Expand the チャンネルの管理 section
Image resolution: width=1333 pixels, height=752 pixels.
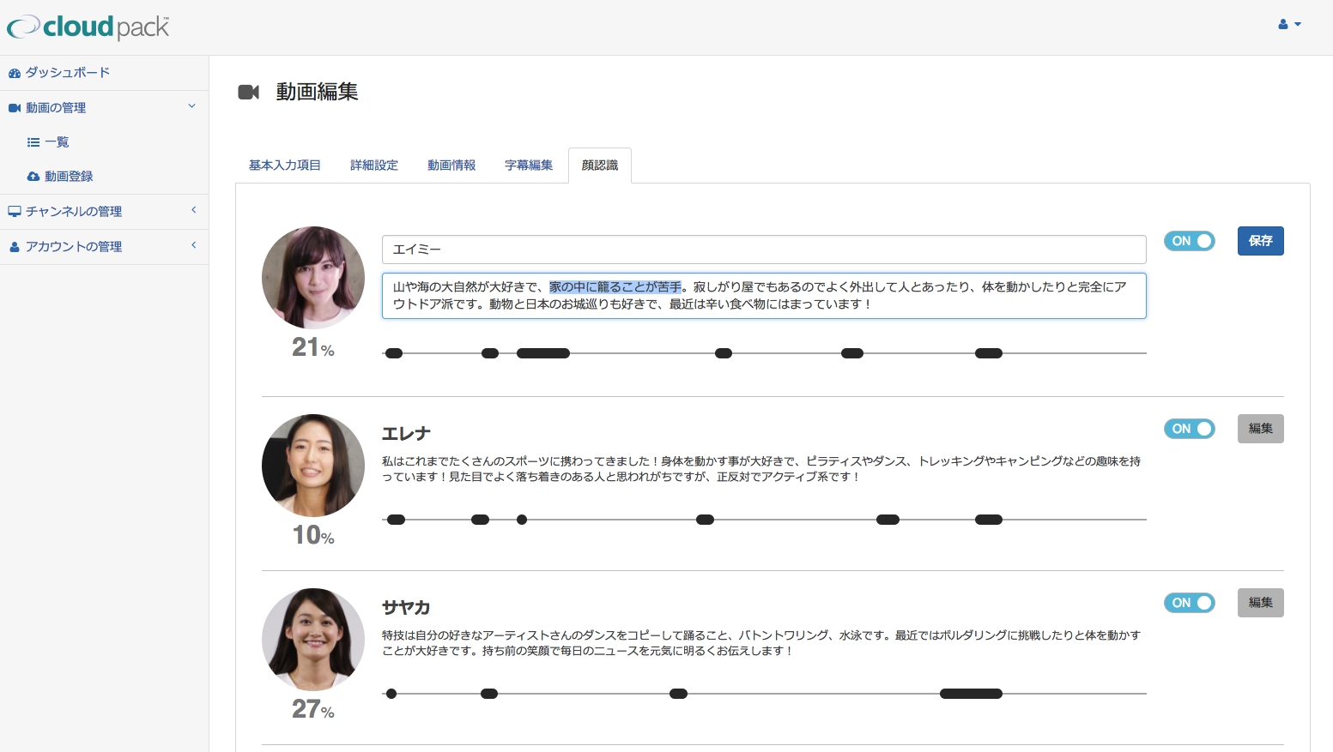(x=193, y=210)
